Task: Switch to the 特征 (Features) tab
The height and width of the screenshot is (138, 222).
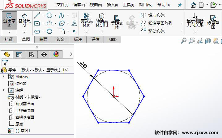Action: coord(9,39)
